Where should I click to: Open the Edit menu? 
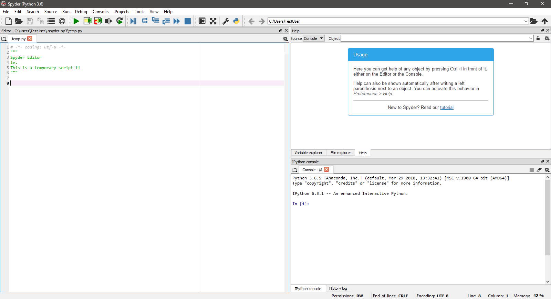click(x=18, y=12)
